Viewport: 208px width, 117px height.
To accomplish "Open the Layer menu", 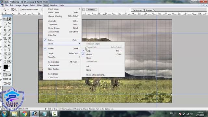I will click(x=25, y=5).
